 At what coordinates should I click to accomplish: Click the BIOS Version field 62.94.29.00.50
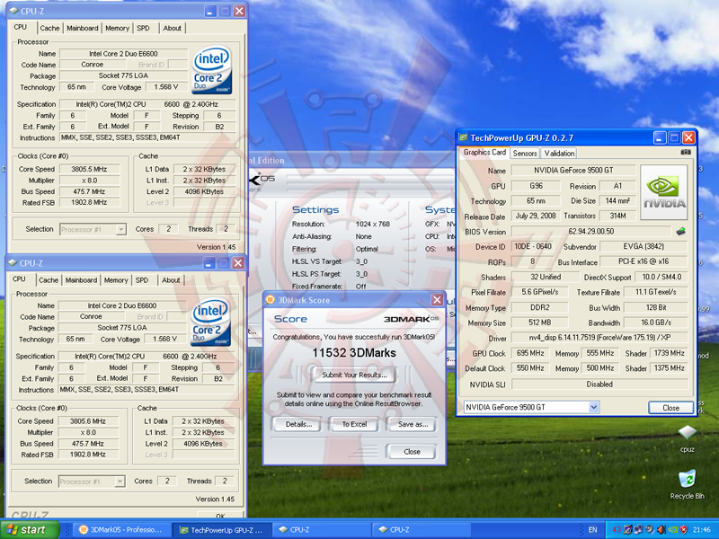[x=591, y=232]
